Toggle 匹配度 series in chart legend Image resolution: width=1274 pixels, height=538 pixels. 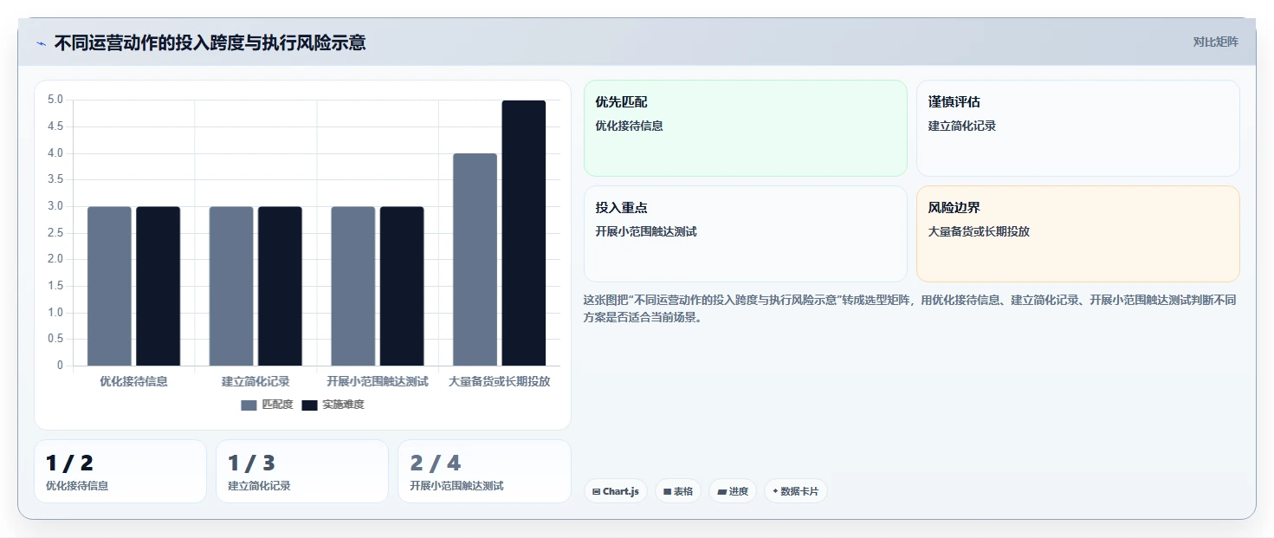tap(267, 405)
